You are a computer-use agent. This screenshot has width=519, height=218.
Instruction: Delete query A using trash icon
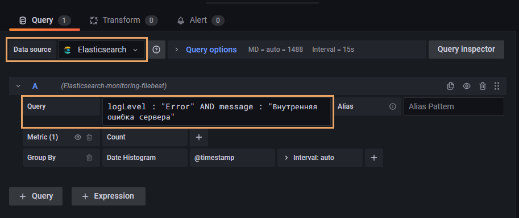click(483, 86)
